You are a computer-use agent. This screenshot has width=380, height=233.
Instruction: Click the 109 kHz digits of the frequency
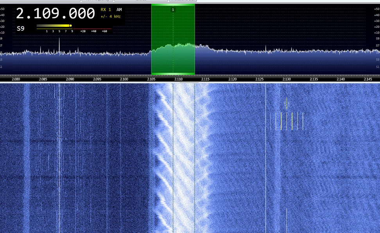click(x=46, y=13)
